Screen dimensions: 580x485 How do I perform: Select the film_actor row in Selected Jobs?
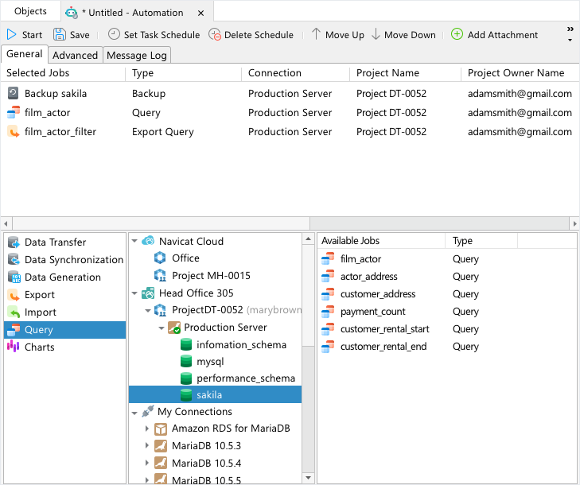(x=290, y=112)
